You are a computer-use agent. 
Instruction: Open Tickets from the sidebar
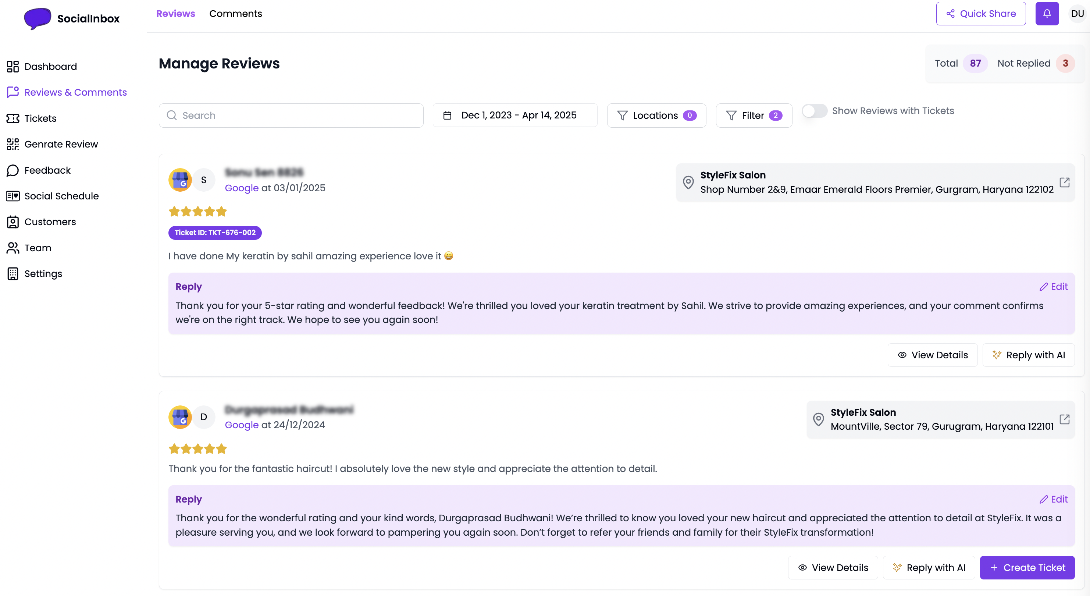pyautogui.click(x=40, y=118)
